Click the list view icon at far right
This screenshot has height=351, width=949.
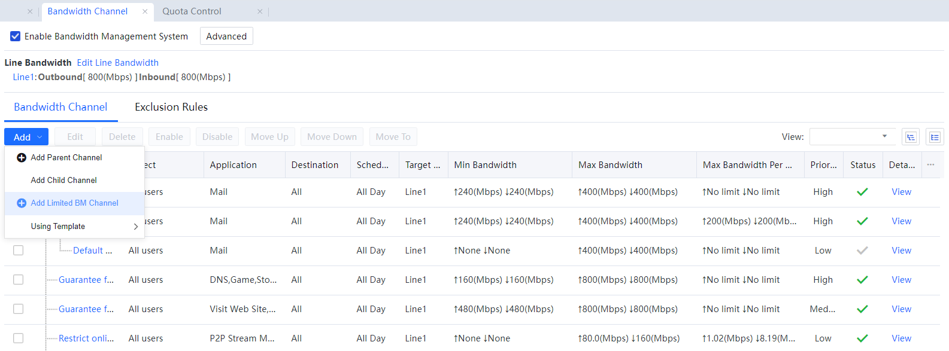[x=935, y=137]
